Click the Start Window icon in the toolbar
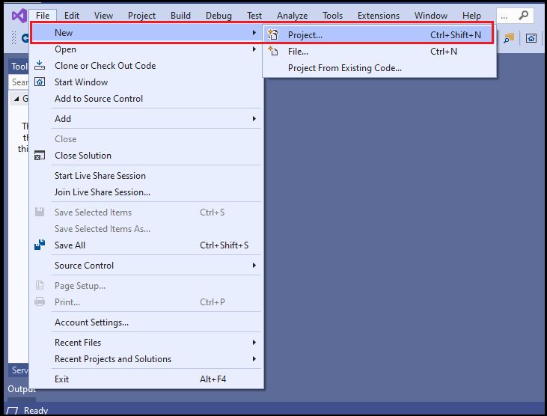 pos(531,38)
